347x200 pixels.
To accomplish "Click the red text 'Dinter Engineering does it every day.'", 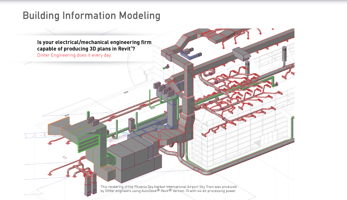I will click(x=74, y=55).
